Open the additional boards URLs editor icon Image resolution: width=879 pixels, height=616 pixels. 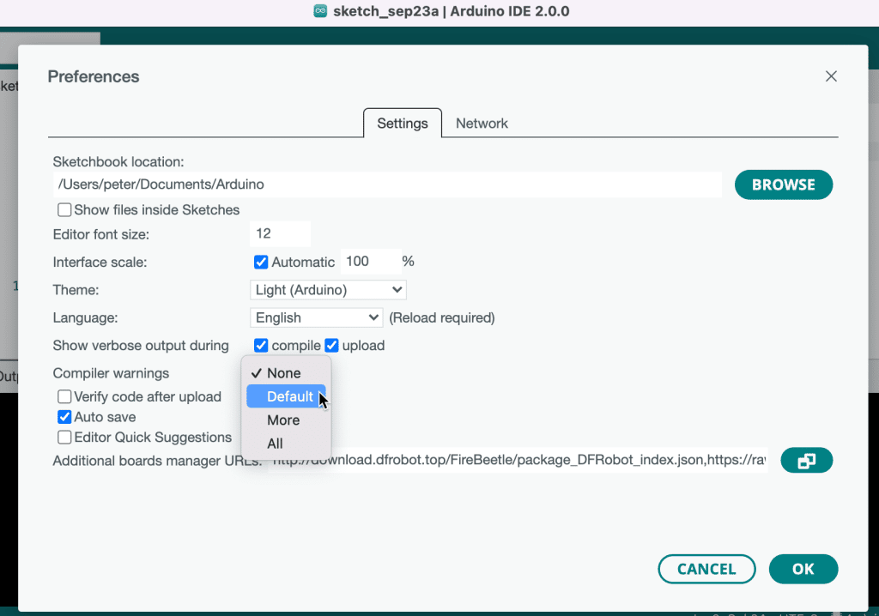click(806, 461)
